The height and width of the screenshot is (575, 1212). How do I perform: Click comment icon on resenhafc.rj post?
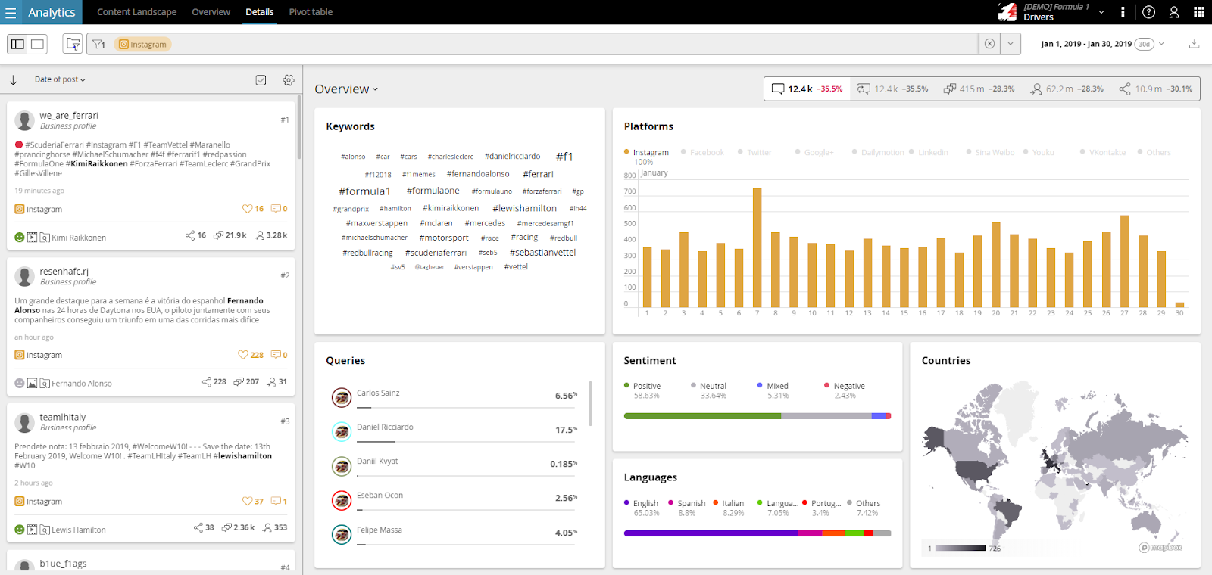(276, 355)
